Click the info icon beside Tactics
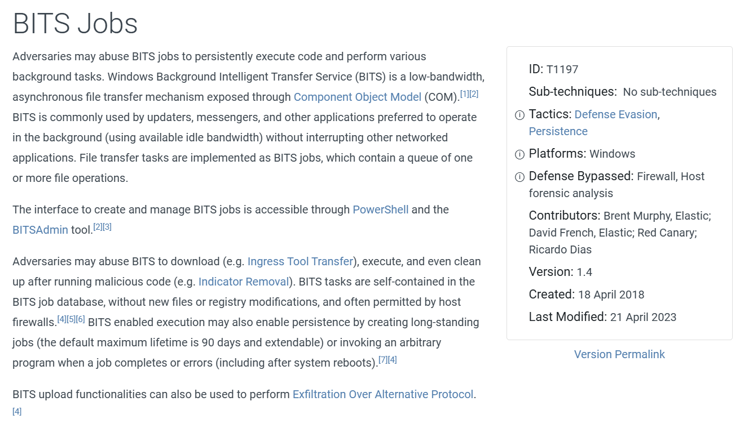Screen dimensions: 753x428 tap(520, 115)
